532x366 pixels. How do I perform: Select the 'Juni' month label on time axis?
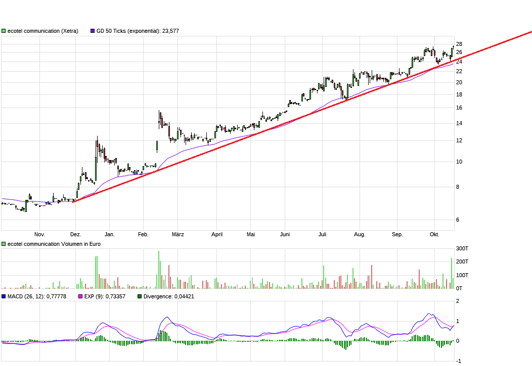point(285,235)
